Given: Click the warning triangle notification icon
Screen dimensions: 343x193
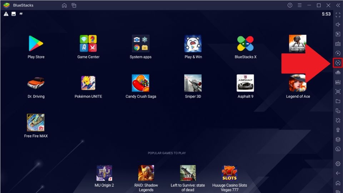Looking at the screenshot, I should [6, 14].
